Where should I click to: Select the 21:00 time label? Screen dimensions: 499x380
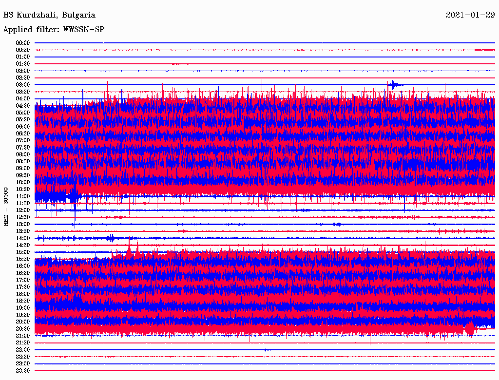tap(23, 336)
